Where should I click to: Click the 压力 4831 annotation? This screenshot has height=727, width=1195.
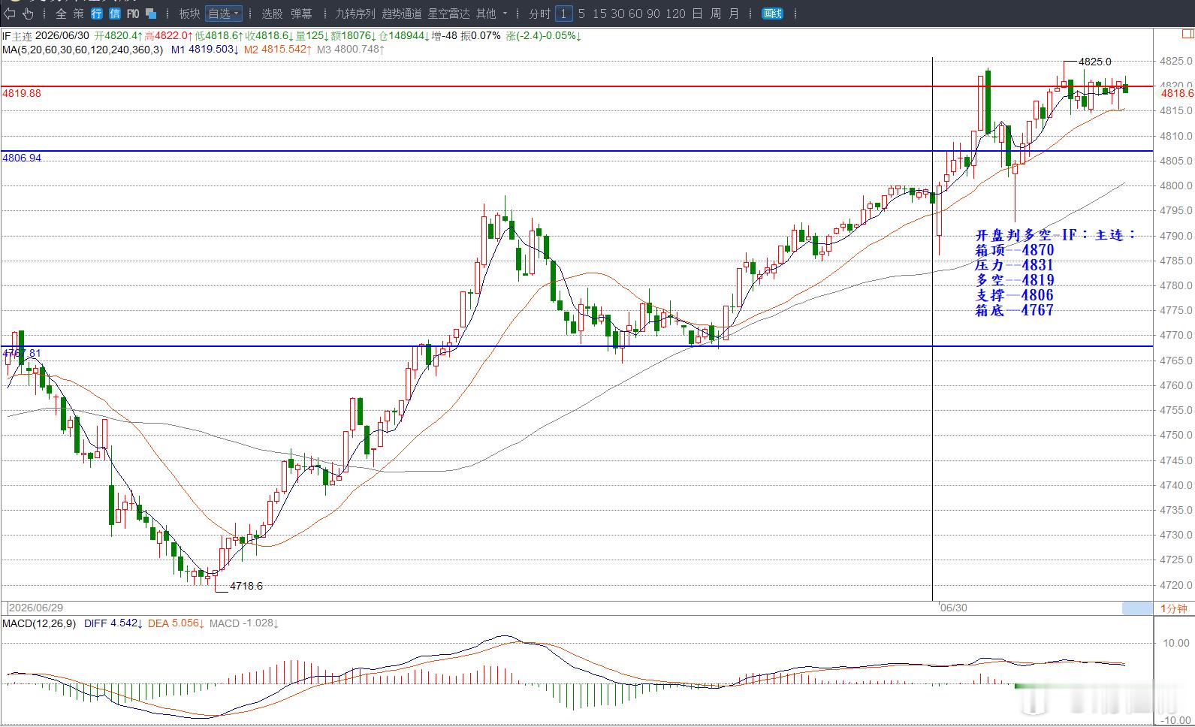click(x=1014, y=265)
